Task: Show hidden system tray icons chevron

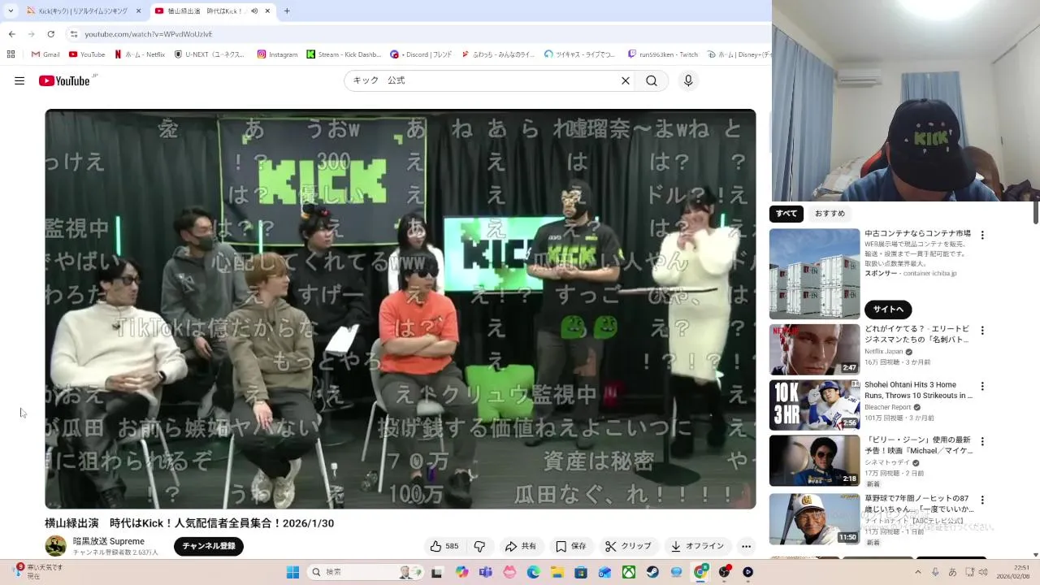Action: click(918, 572)
